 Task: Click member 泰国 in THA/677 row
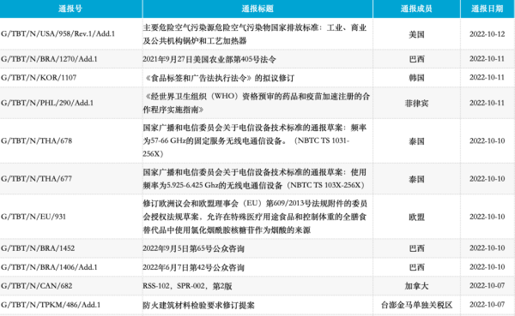[x=416, y=179]
